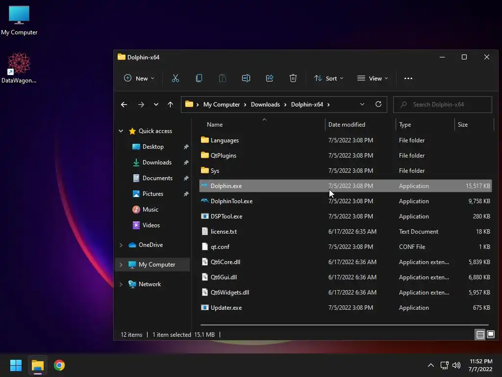This screenshot has width=502, height=377.
Task: Click Dolphin-x64 breadcrumb segment
Action: pyautogui.click(x=307, y=105)
